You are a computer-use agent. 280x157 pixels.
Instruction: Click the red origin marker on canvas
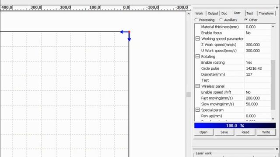pyautogui.click(x=129, y=32)
